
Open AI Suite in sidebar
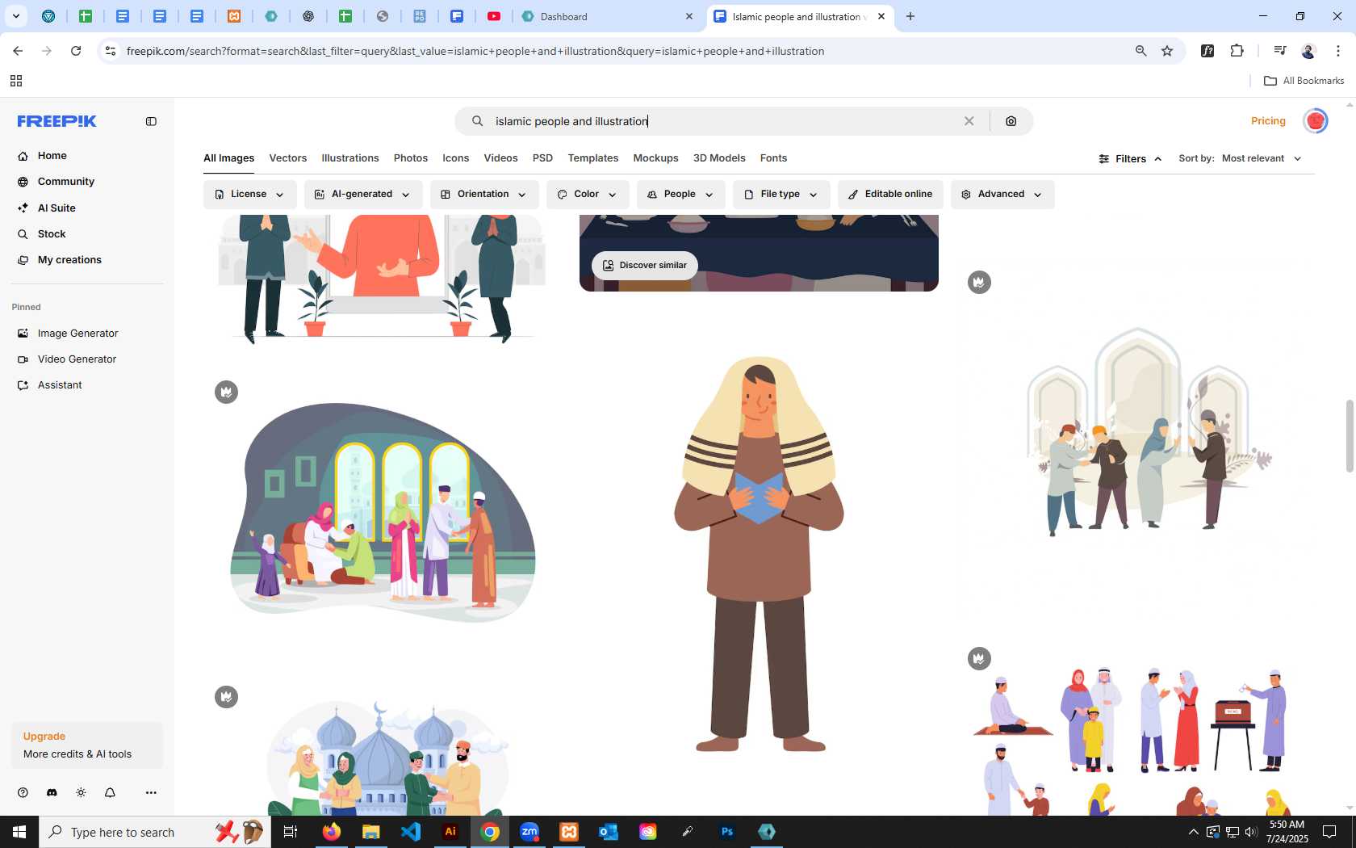coord(56,208)
